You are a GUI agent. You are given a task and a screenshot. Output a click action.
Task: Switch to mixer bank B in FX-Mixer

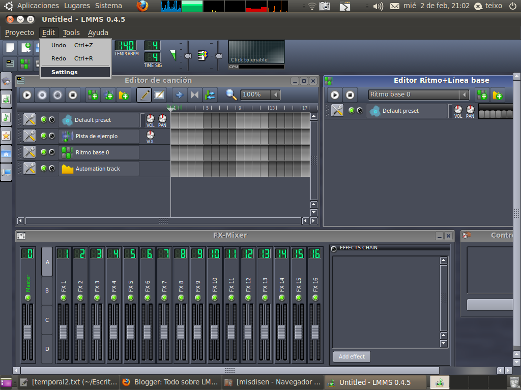coord(47,290)
